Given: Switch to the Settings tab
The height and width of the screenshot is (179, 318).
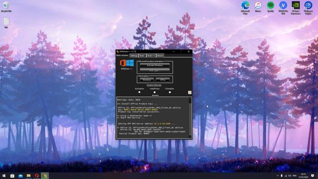Looking at the screenshot, I should (134, 56).
